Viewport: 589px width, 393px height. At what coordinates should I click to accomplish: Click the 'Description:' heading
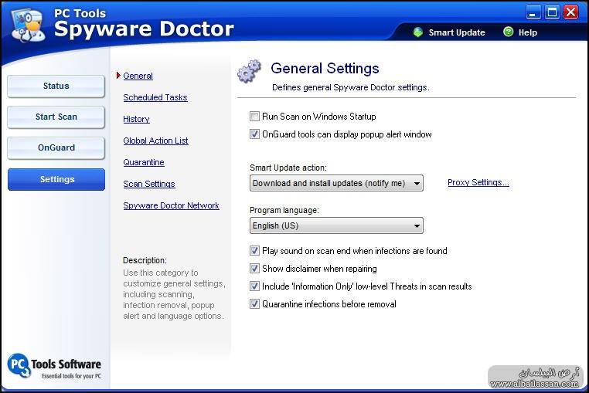click(145, 260)
